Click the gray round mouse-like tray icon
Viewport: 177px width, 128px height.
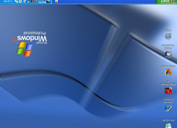click(x=28, y=1)
